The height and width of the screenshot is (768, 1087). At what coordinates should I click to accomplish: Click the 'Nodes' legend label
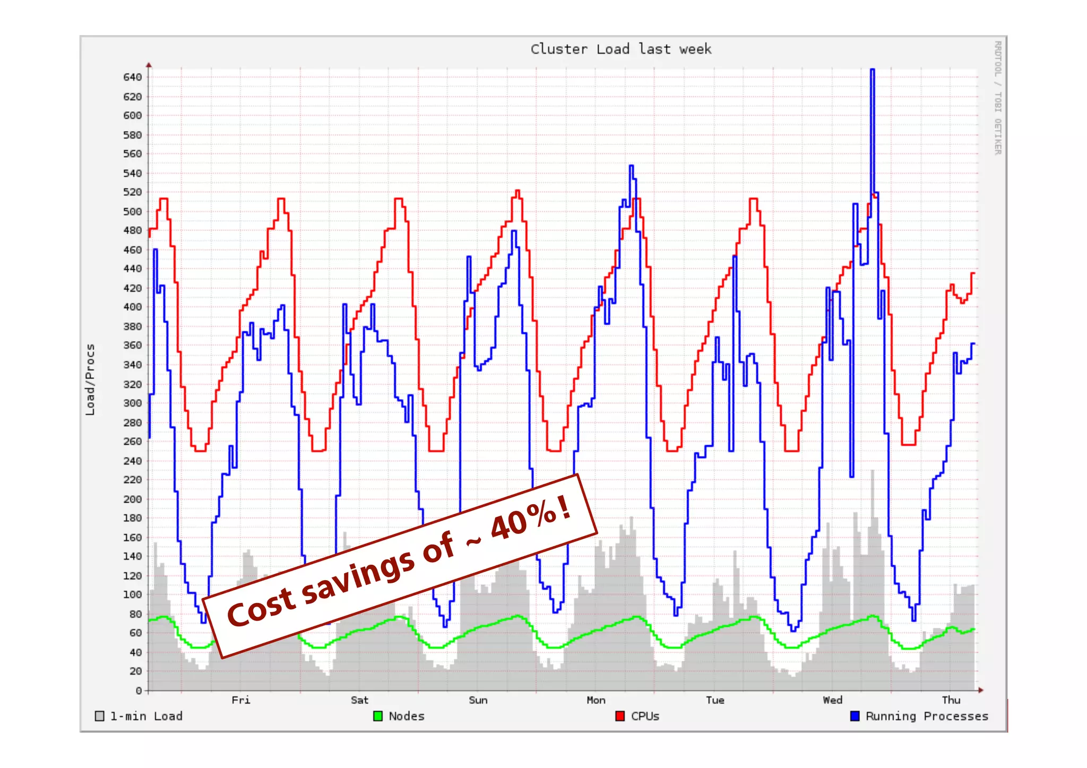(x=407, y=716)
